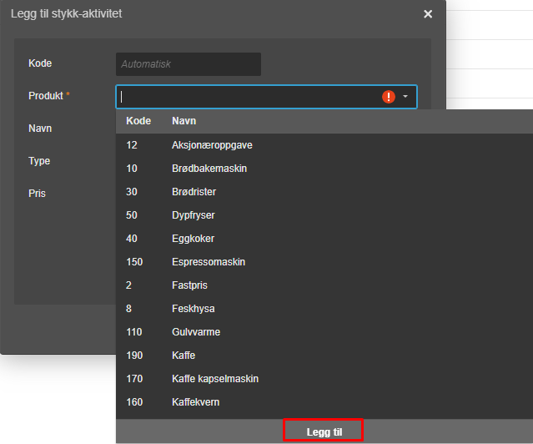Choose the Brødrister product entry
Image resolution: width=533 pixels, height=444 pixels.
point(324,192)
